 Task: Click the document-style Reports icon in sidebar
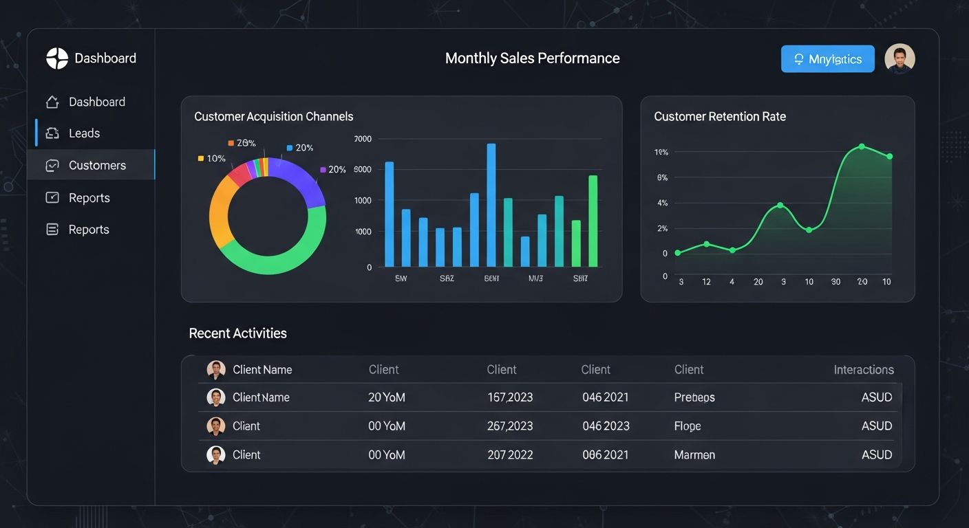click(52, 229)
